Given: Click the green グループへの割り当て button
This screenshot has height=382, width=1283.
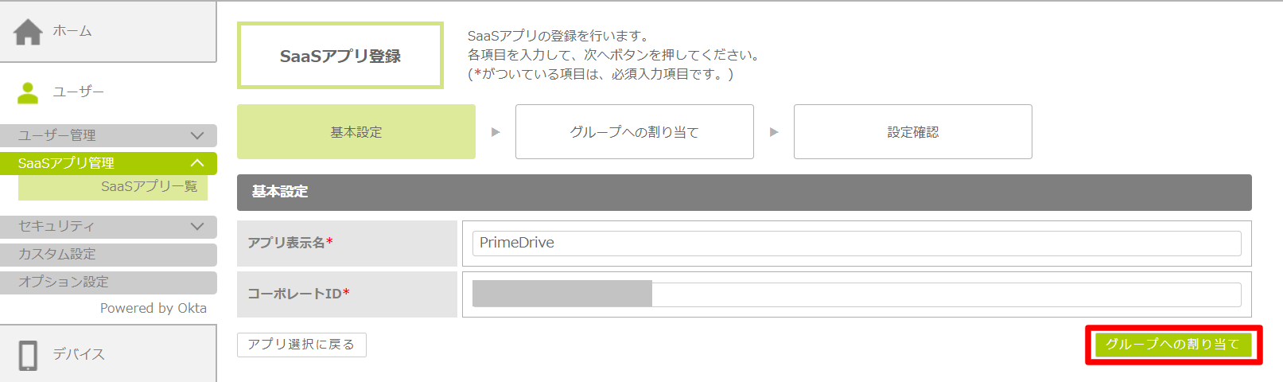Looking at the screenshot, I should click(x=1172, y=345).
